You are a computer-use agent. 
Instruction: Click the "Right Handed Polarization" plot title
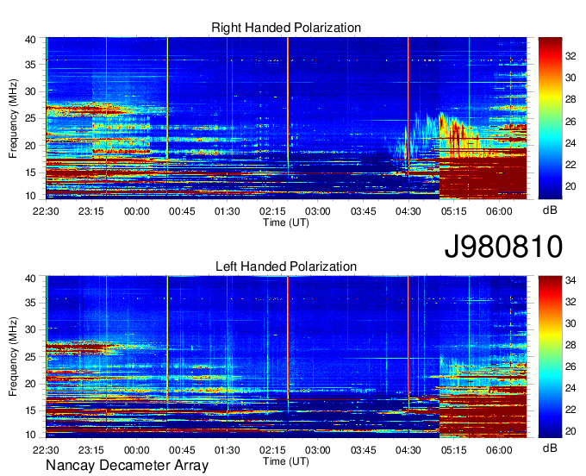point(286,28)
